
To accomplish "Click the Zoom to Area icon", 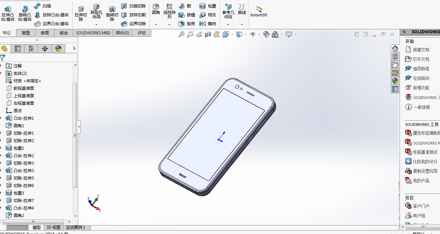I will tap(190, 34).
